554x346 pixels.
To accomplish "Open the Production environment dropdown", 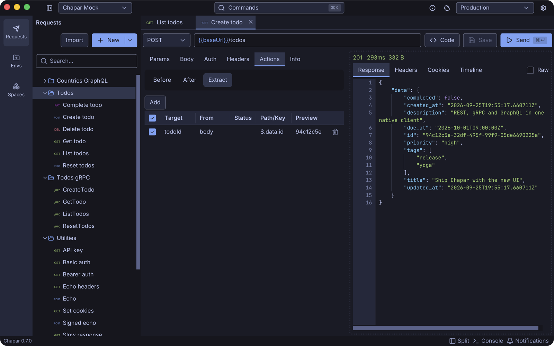I will click(x=495, y=8).
